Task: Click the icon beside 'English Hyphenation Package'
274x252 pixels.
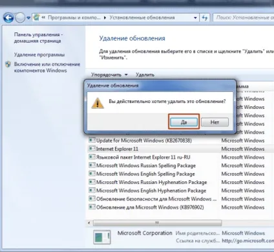Action: point(92,190)
